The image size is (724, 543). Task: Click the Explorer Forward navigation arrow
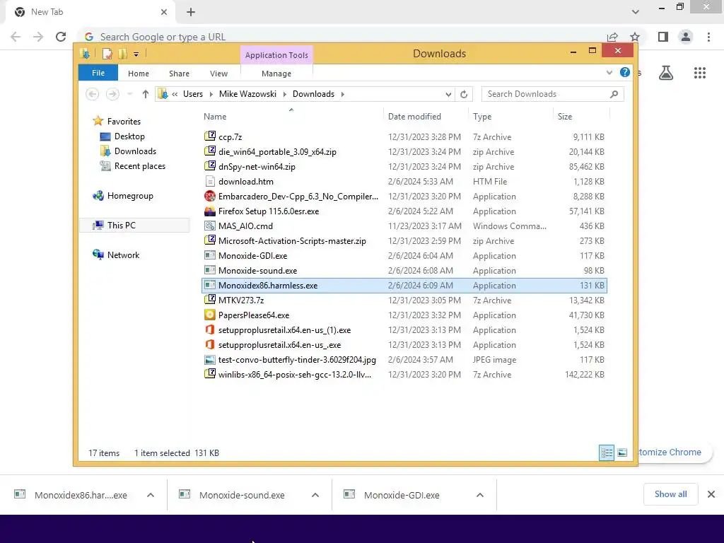[112, 94]
